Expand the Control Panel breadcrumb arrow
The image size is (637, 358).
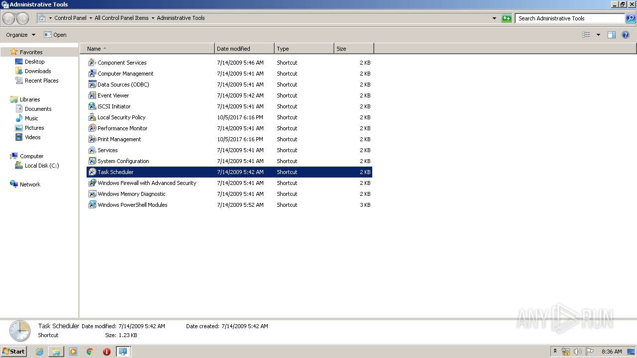[91, 18]
